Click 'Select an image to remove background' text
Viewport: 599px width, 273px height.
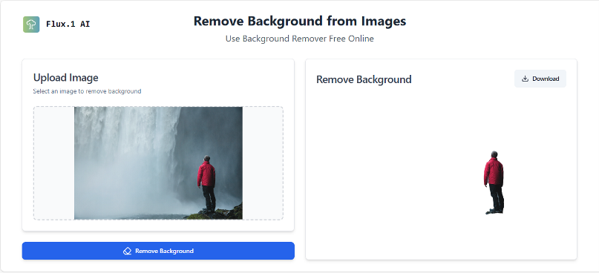click(87, 91)
